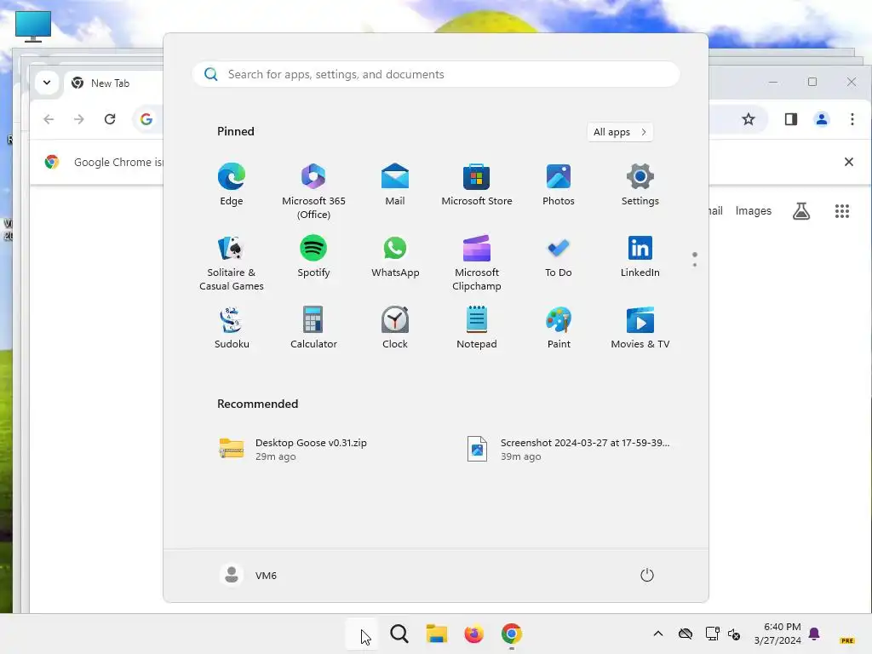Launch Sudoku game
Screen dimensions: 872x654
(232, 328)
